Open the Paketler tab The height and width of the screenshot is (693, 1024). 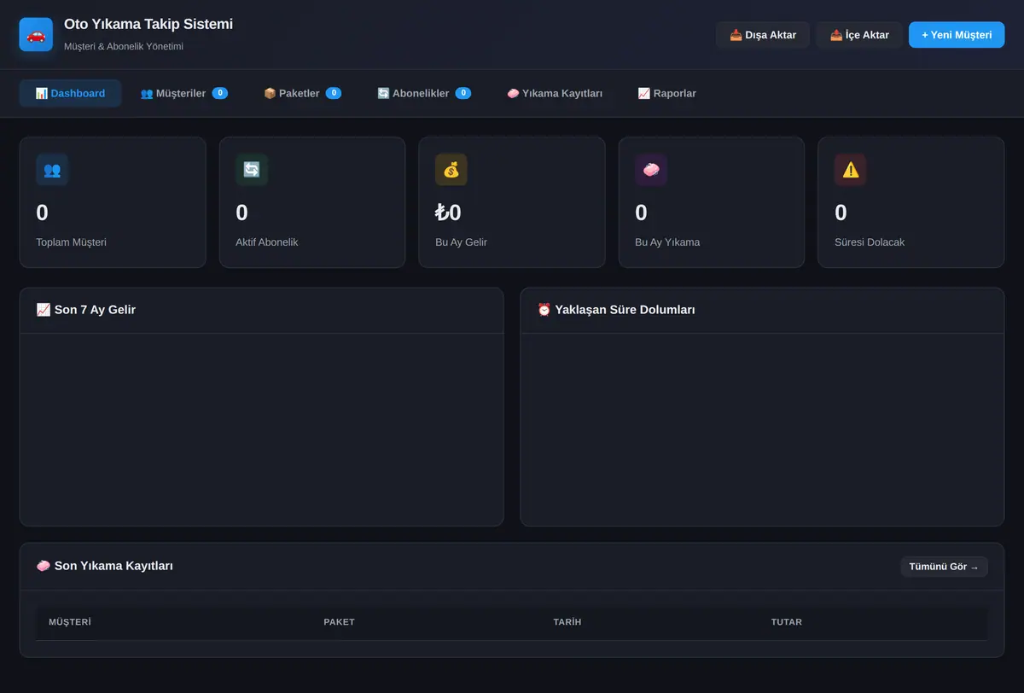pos(302,93)
